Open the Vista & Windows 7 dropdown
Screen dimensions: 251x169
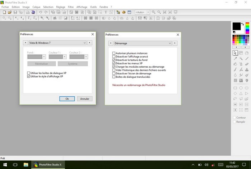(58, 43)
